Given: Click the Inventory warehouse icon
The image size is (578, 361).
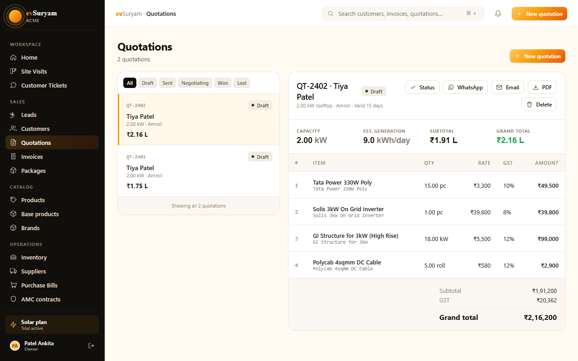Looking at the screenshot, I should click(13, 257).
